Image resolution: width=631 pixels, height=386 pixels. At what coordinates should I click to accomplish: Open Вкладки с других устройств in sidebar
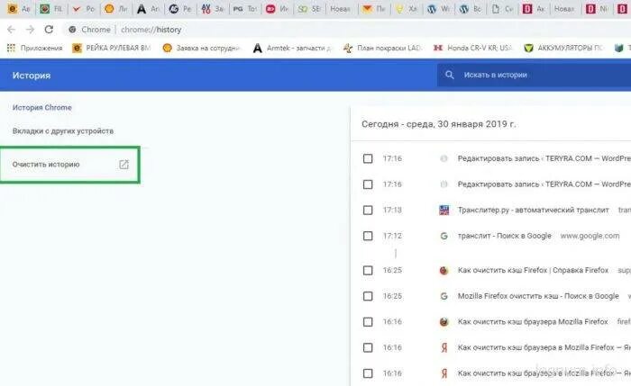63,131
